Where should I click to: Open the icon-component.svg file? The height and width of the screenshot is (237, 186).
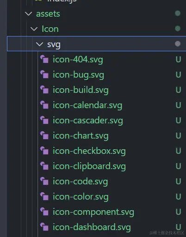(93, 212)
